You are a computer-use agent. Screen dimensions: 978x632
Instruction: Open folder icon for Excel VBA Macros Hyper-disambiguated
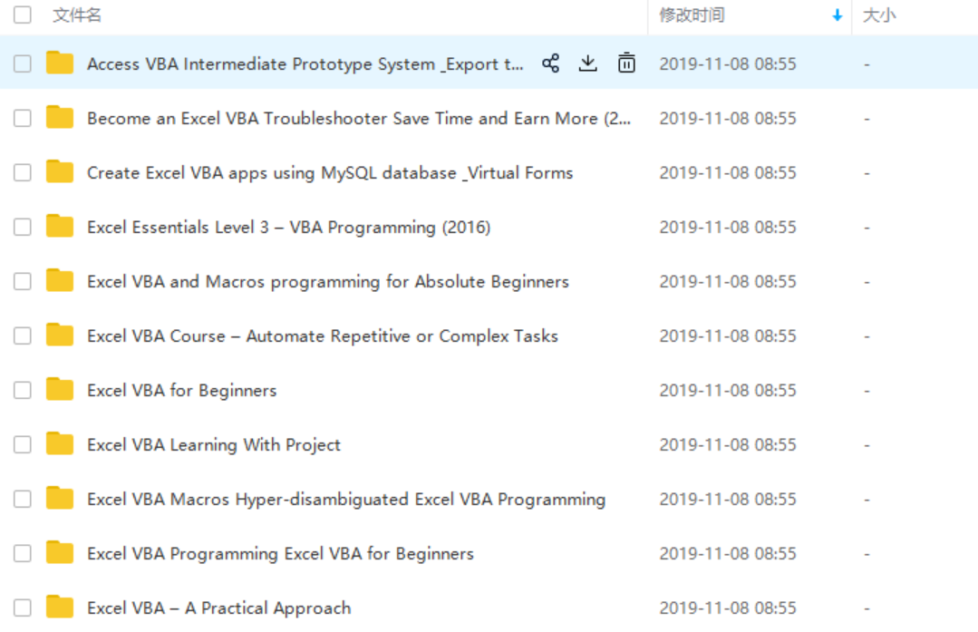click(60, 497)
